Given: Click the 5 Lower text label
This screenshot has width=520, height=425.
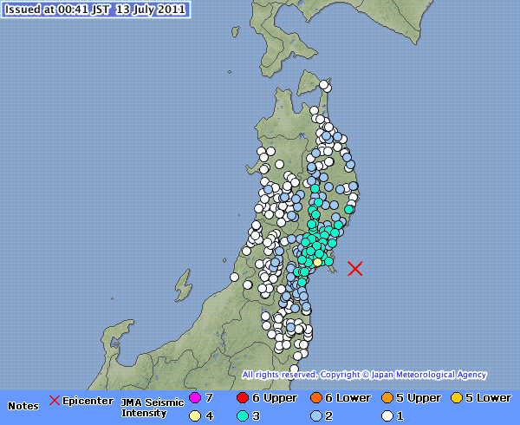Looking at the screenshot, I should pos(488,398).
